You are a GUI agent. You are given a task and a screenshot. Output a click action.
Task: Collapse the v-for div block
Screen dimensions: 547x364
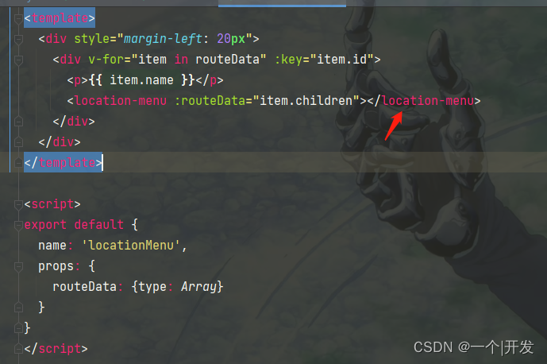click(x=18, y=60)
